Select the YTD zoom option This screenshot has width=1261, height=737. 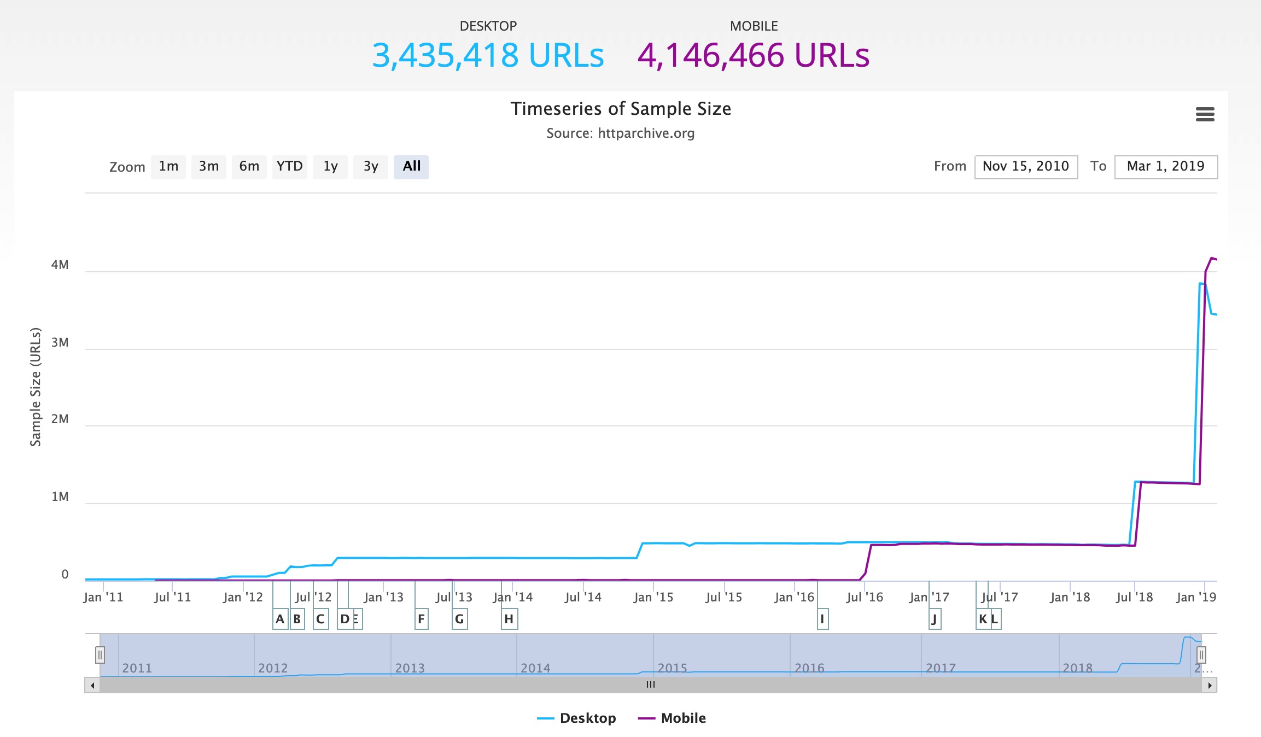coord(290,167)
